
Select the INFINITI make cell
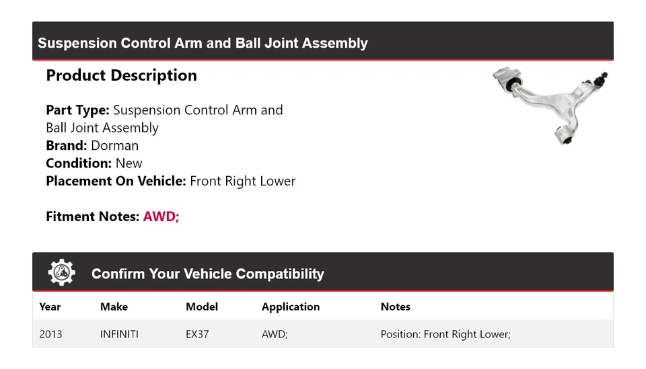coord(120,334)
